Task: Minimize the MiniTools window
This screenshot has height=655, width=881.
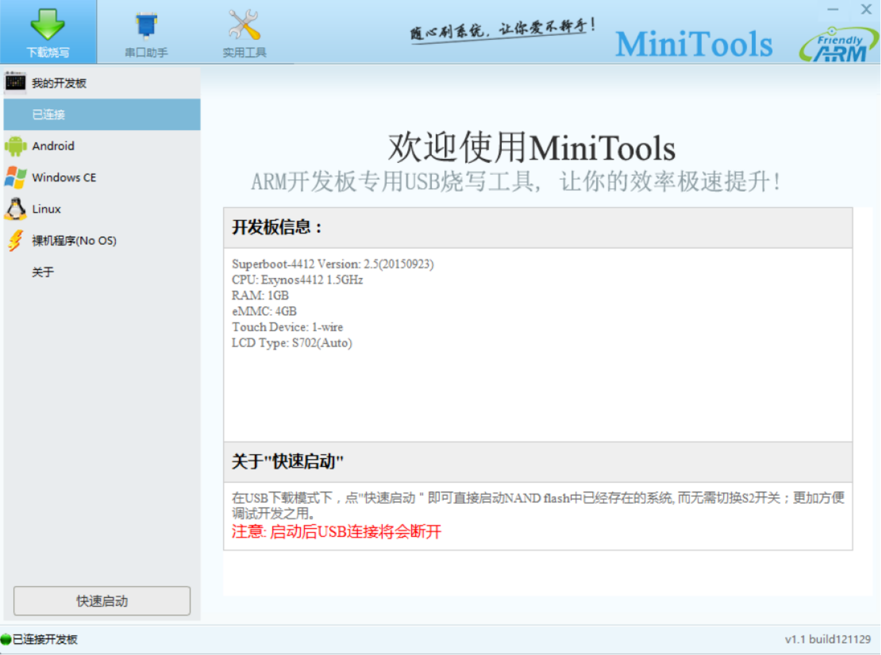Action: [x=833, y=10]
